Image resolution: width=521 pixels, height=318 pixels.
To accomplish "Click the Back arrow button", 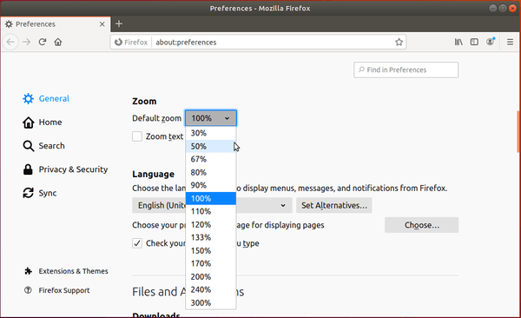I will coord(10,42).
